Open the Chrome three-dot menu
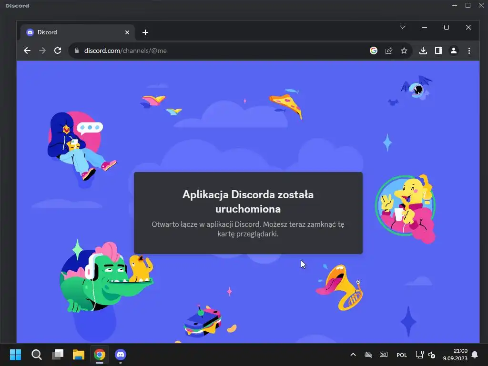Viewport: 488px width, 366px height. pyautogui.click(x=469, y=51)
